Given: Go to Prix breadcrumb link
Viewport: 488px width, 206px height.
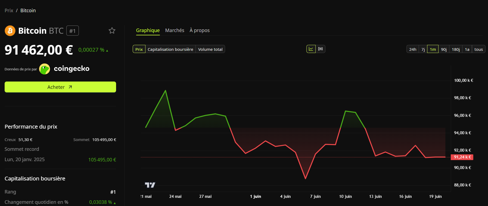Looking at the screenshot, I should (x=9, y=10).
